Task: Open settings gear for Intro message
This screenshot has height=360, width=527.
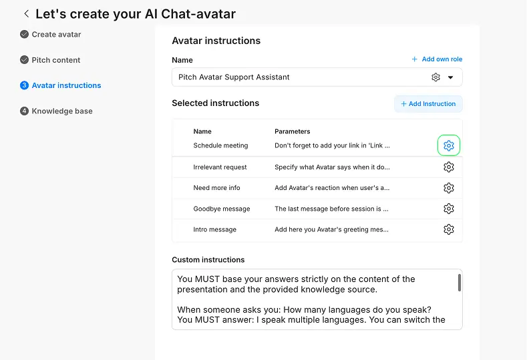Action: [x=448, y=229]
